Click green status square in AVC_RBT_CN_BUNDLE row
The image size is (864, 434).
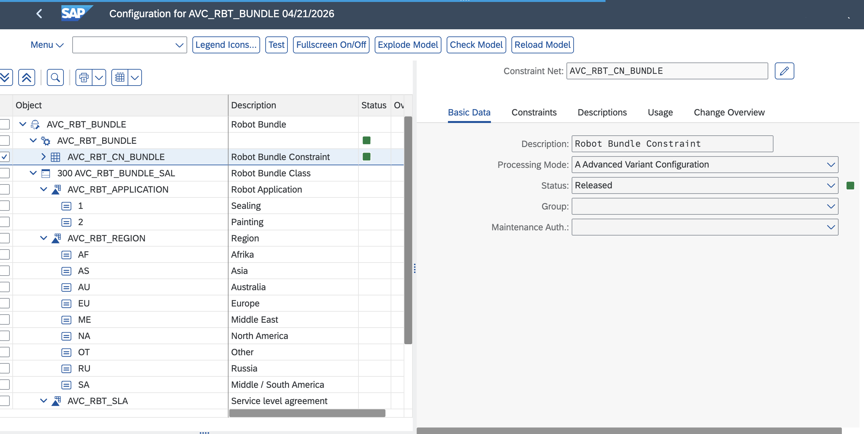[x=366, y=157]
